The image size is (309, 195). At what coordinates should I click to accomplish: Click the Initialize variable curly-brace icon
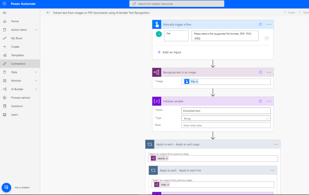157,101
